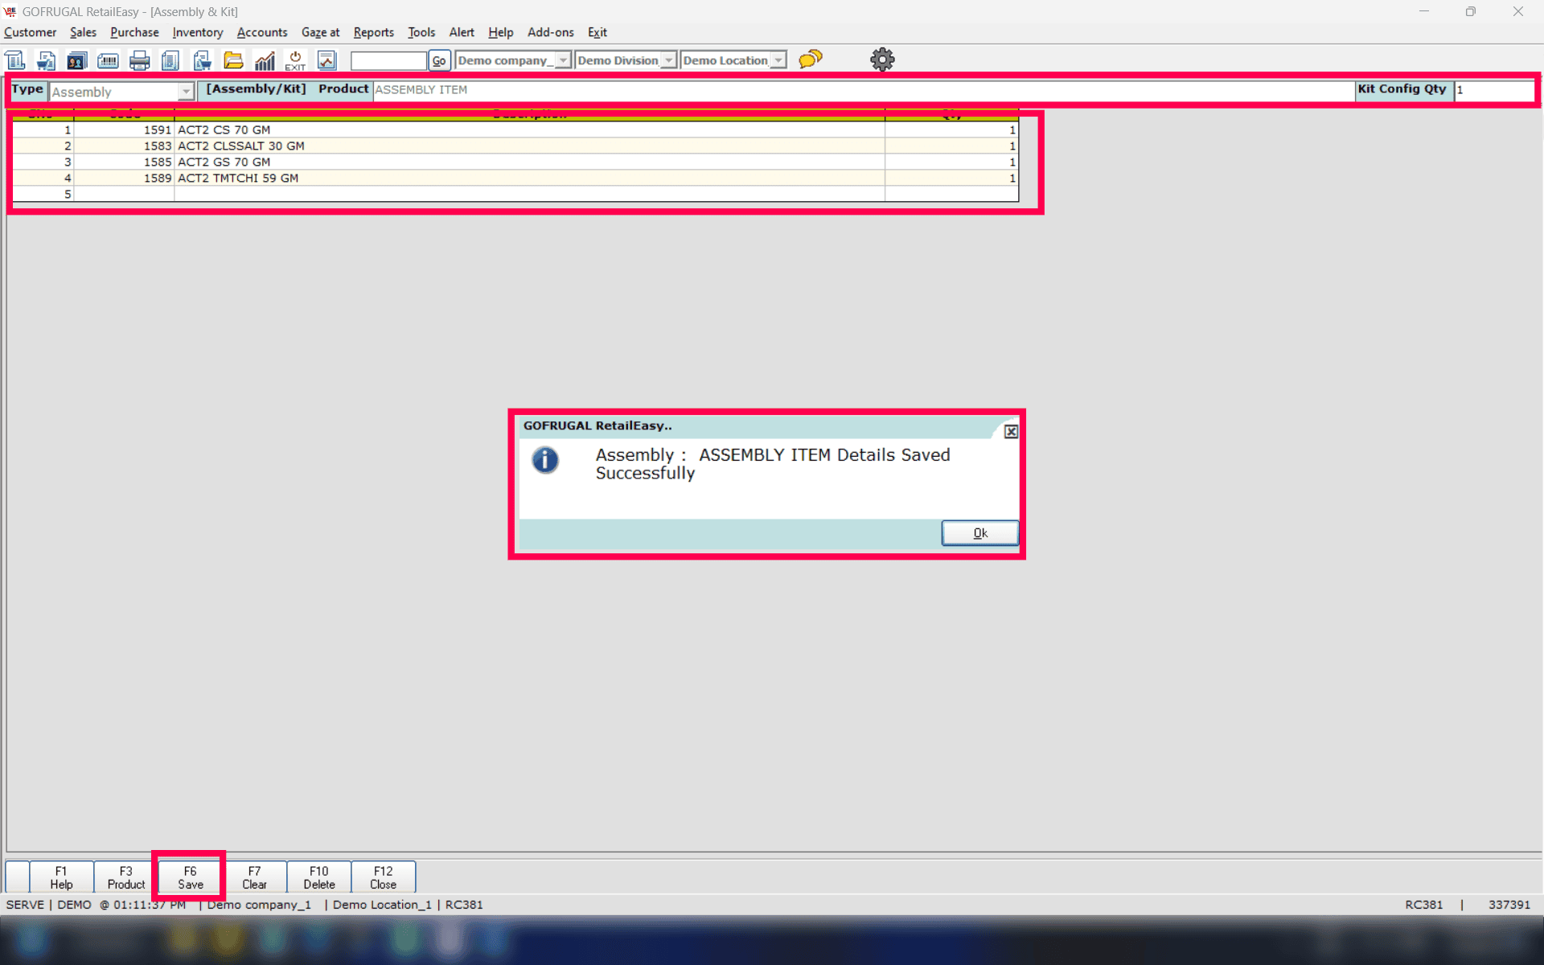Viewport: 1544px width, 965px height.
Task: Expand the Demo Location dropdown
Action: point(778,60)
